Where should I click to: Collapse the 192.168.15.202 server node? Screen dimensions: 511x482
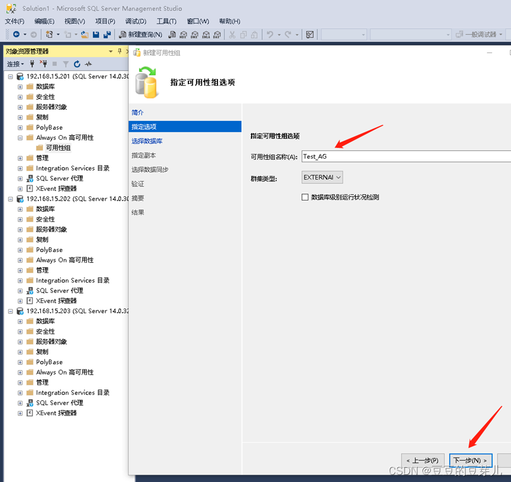pos(11,199)
